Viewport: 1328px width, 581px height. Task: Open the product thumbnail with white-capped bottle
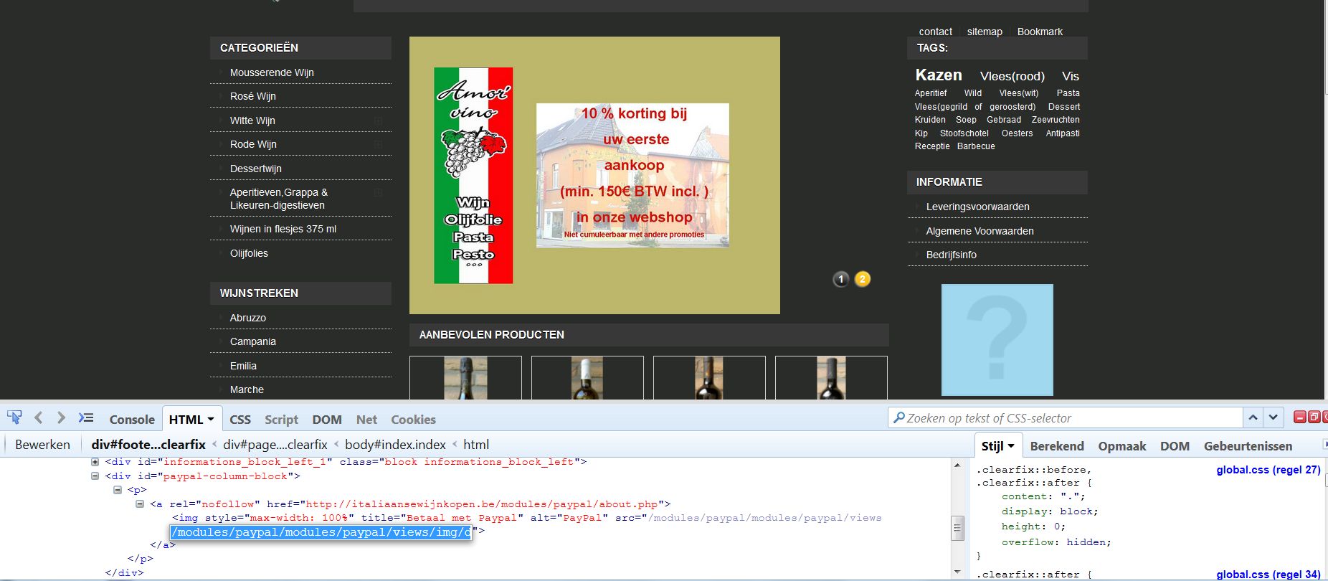point(587,378)
